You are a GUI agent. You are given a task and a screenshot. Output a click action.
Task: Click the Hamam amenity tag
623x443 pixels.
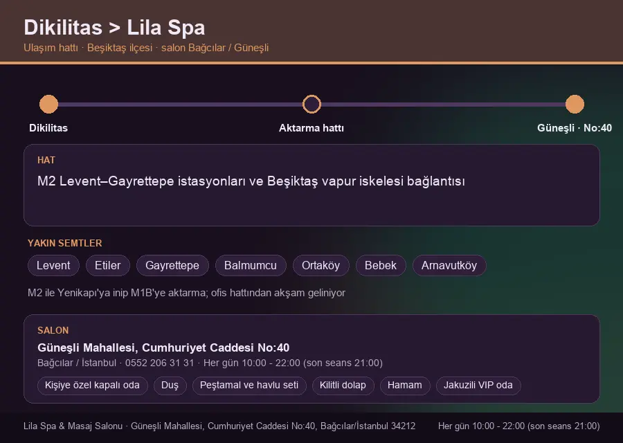click(405, 386)
